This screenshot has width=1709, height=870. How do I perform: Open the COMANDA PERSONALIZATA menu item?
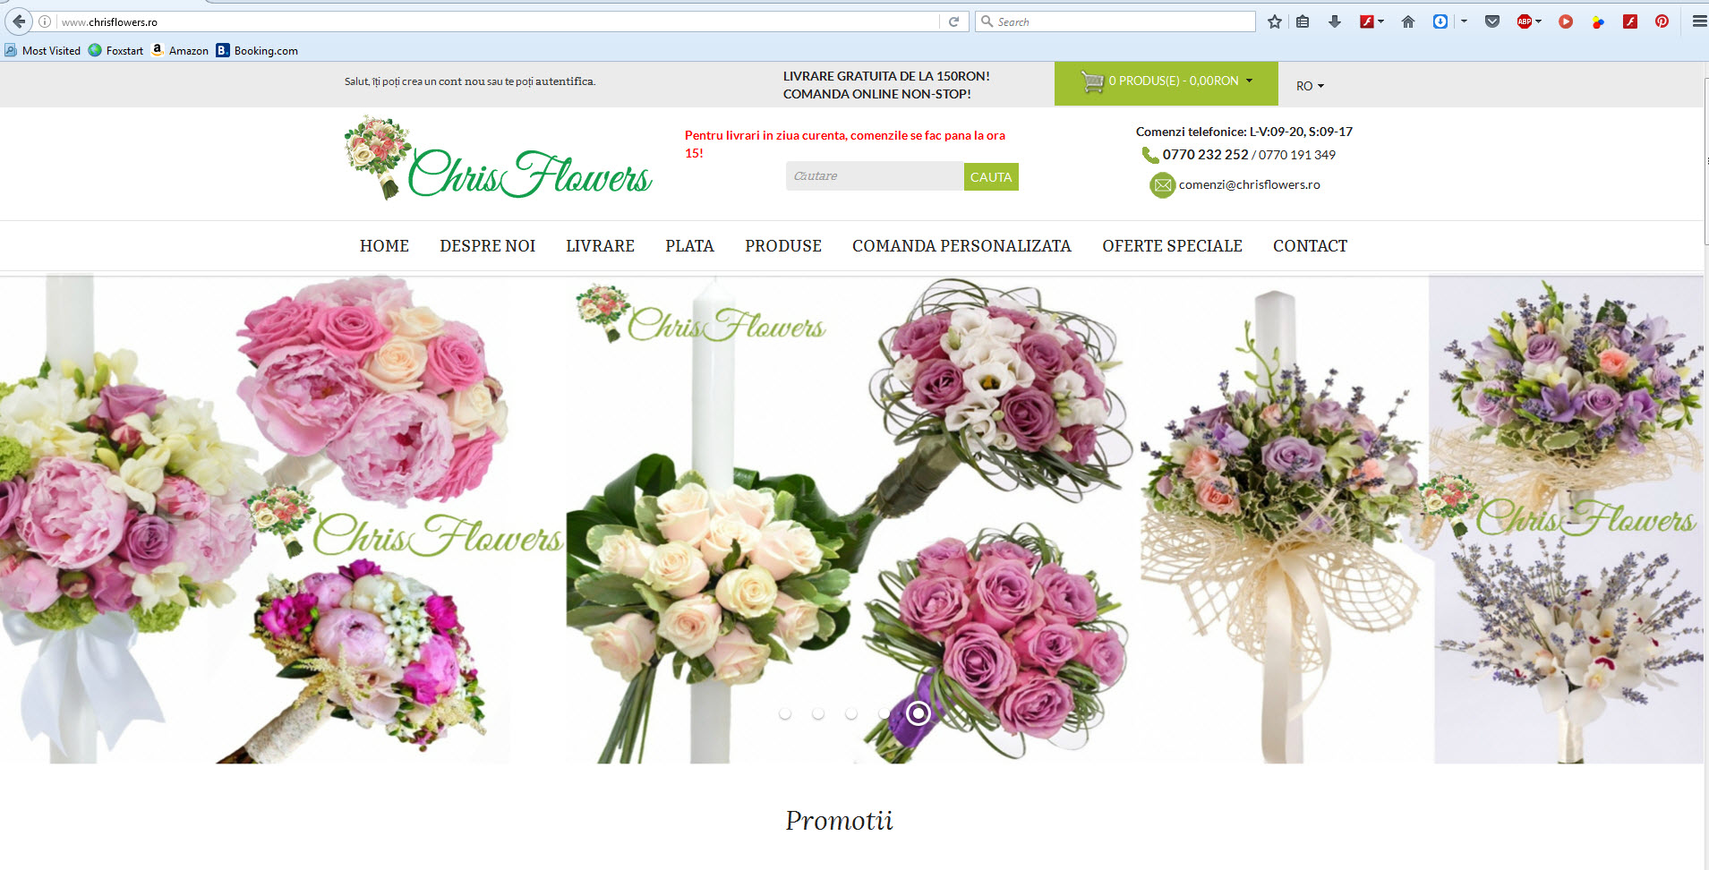click(961, 246)
